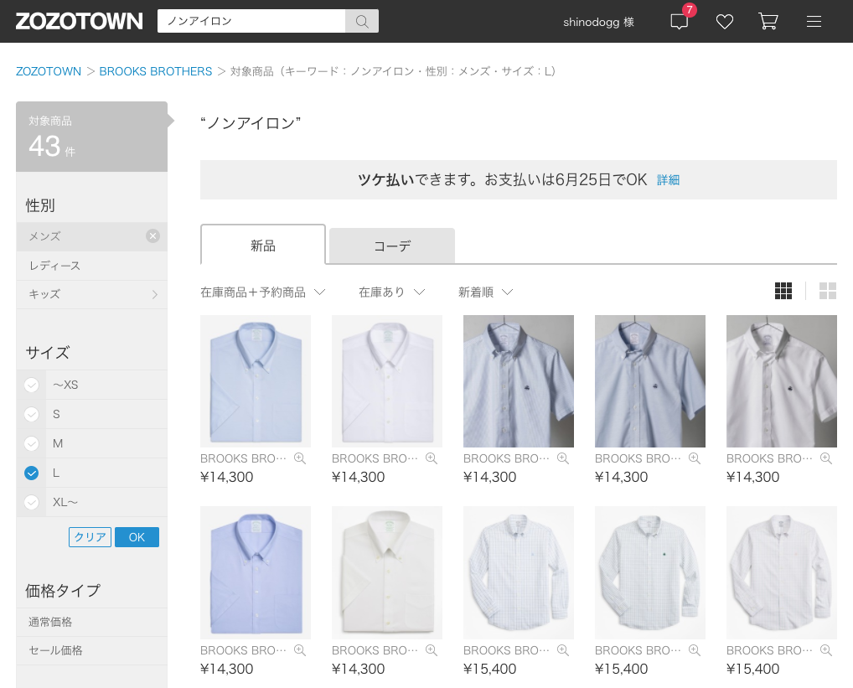Screen dimensions: 853x688
Task: Zoom first row first shirt magnifier icon
Action: point(300,458)
